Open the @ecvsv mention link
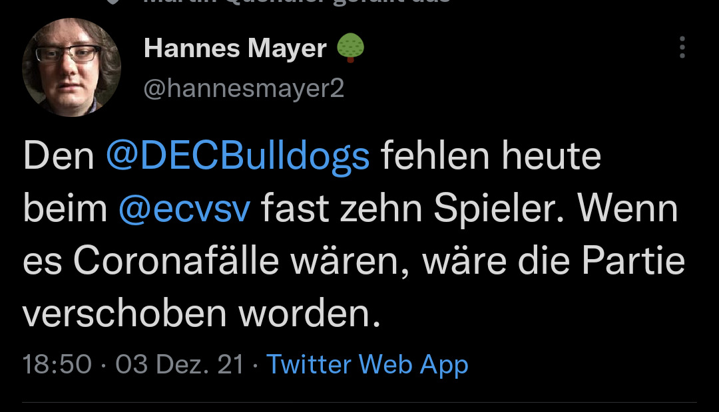Viewport: 719px width, 412px height. pyautogui.click(x=184, y=209)
